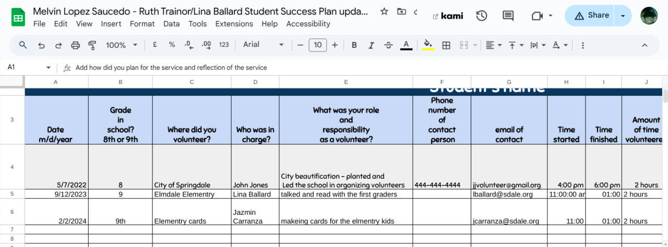Open the Arial font dropdown
This screenshot has height=247, width=668.
tap(264, 45)
